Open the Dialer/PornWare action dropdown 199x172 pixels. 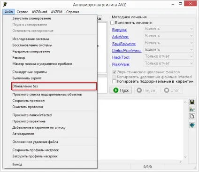click(168, 49)
